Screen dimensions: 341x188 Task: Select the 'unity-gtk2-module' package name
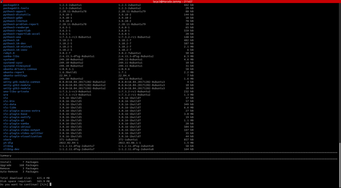[17, 85]
